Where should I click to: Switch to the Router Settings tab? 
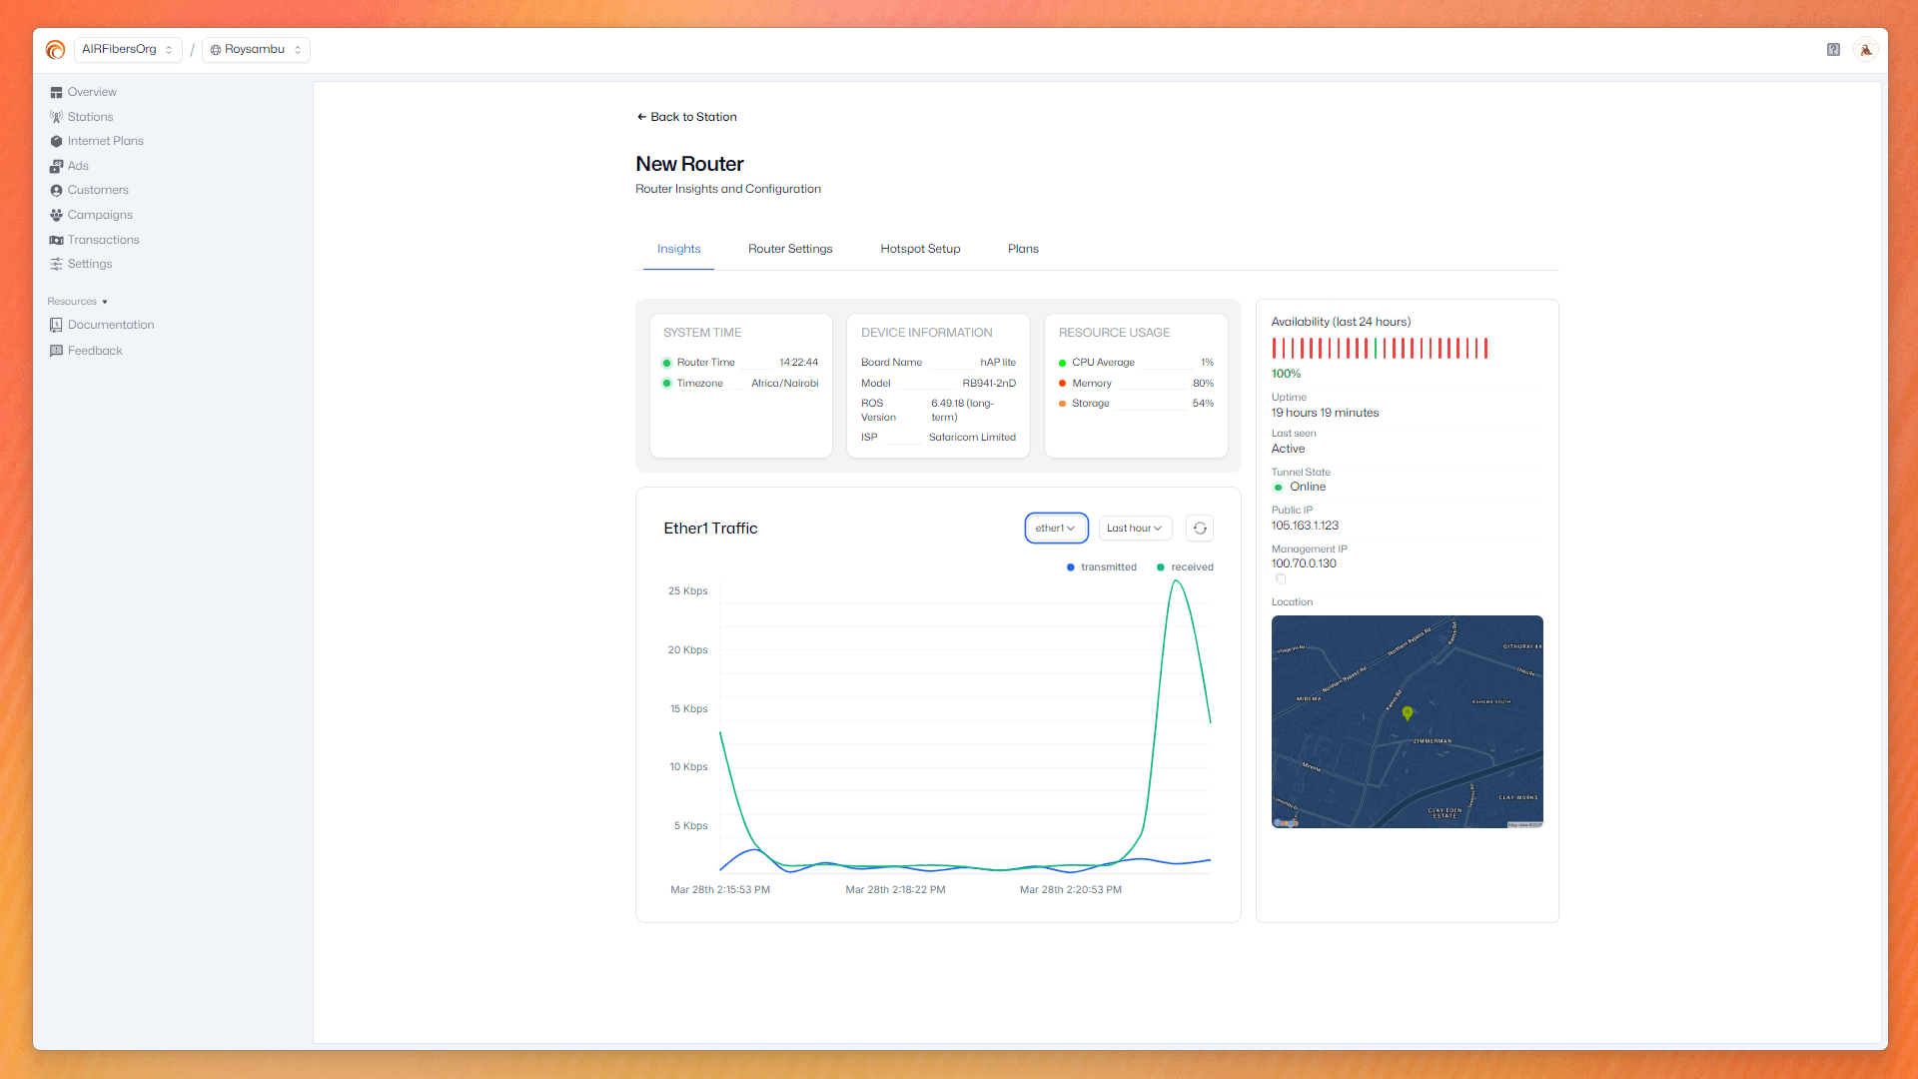click(x=789, y=249)
